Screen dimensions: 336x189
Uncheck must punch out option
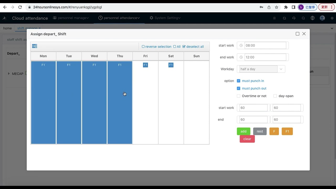coord(238,88)
